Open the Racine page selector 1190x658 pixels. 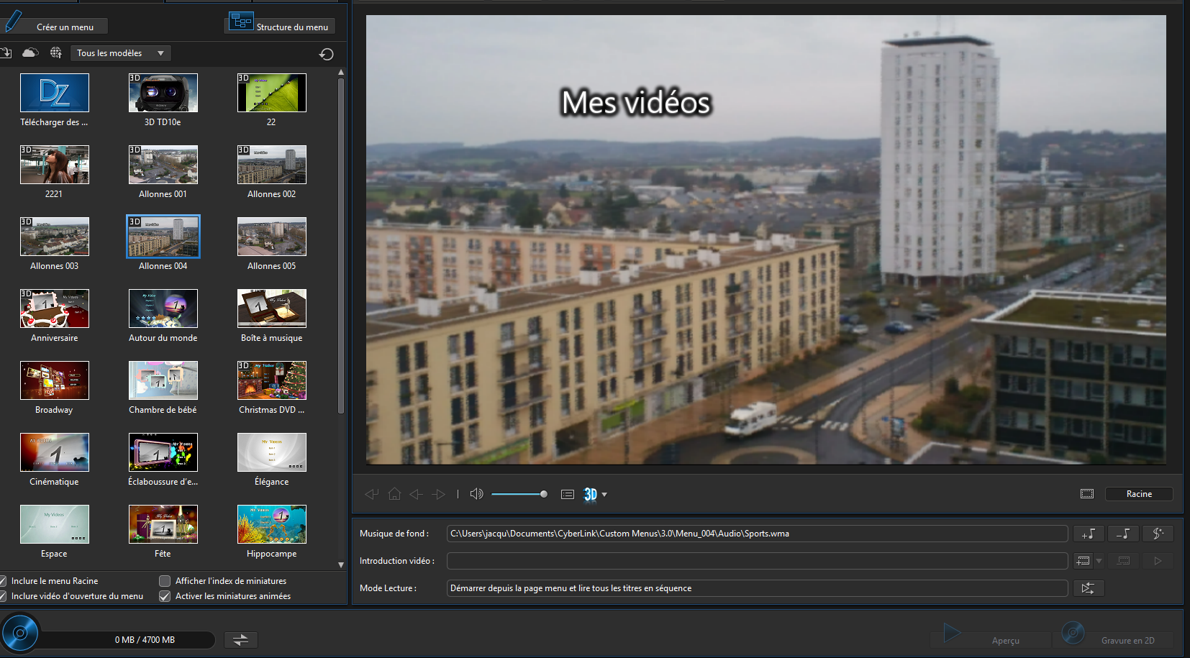(1138, 494)
